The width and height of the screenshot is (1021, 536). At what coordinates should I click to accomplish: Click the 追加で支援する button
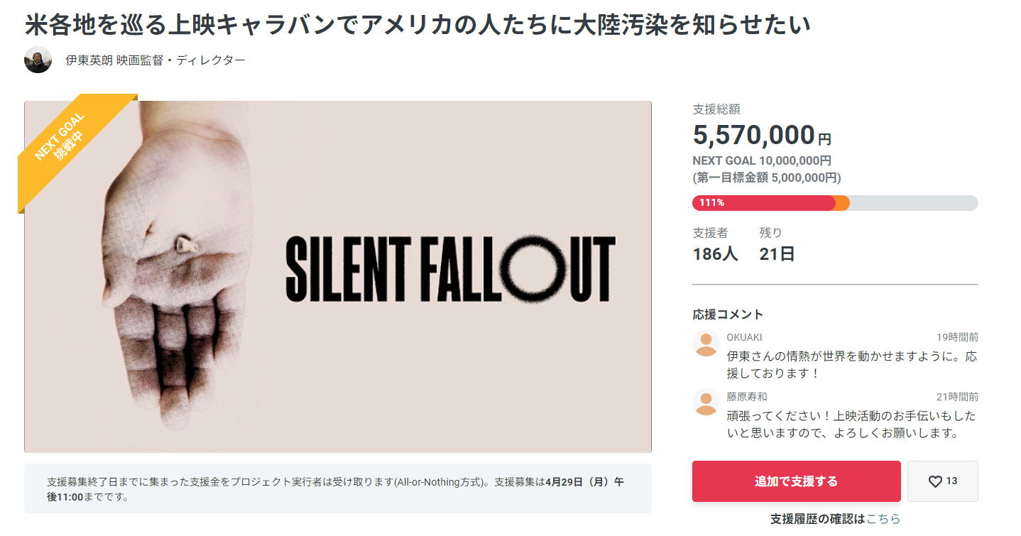coord(796,481)
